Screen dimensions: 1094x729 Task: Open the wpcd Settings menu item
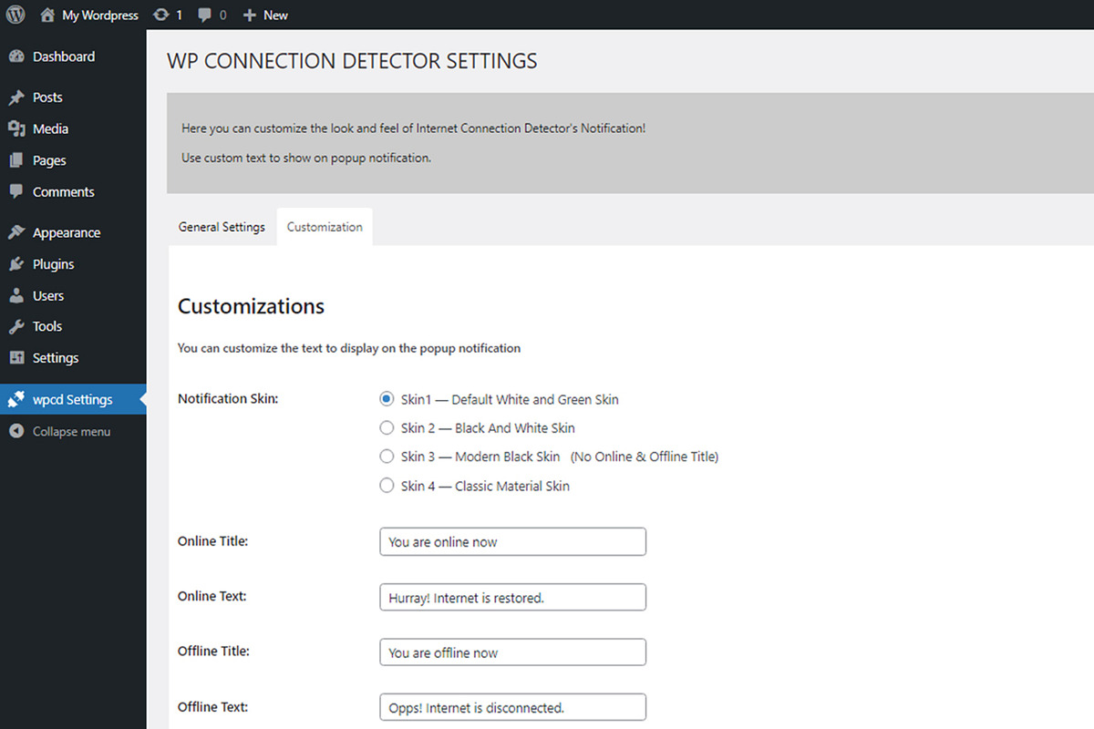point(73,399)
